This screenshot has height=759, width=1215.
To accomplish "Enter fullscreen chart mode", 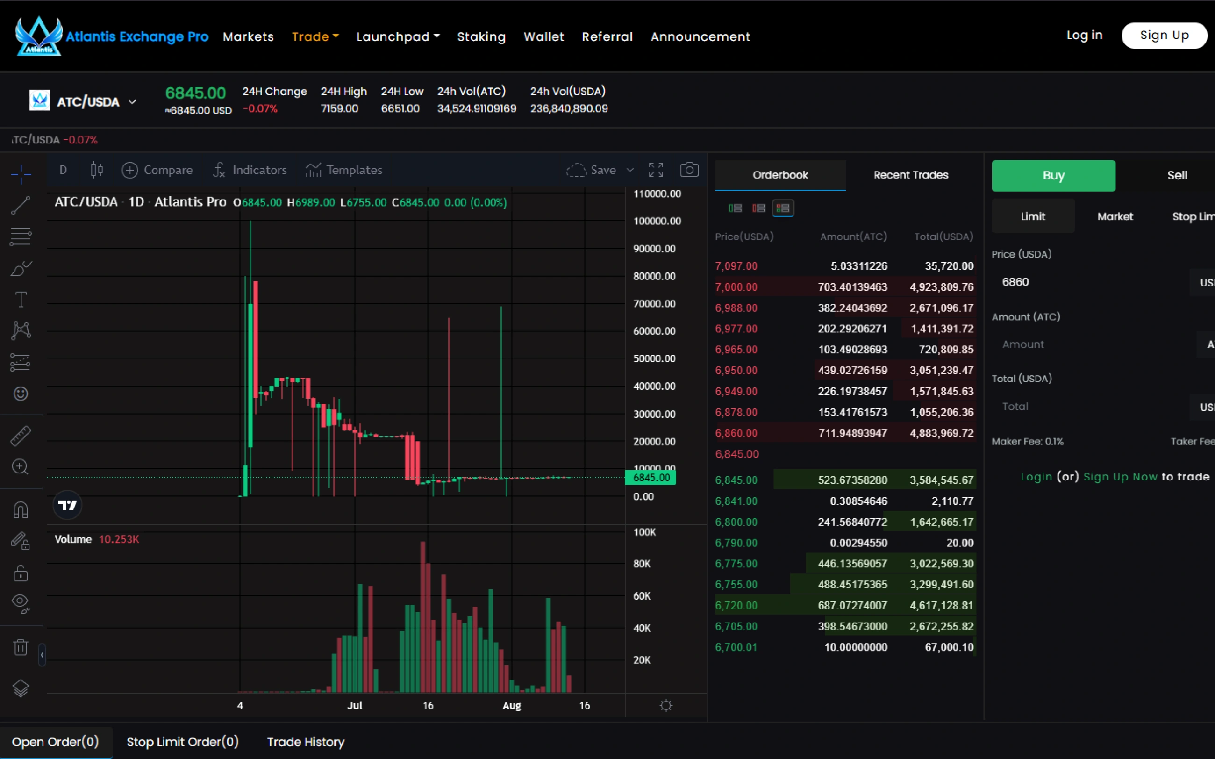I will coord(656,170).
